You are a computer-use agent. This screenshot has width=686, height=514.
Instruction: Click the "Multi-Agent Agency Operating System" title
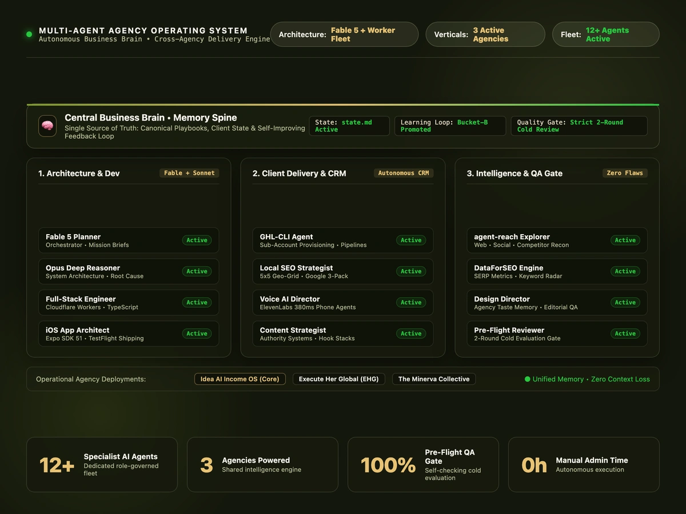[143, 31]
